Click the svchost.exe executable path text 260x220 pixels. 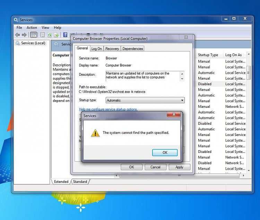coord(112,92)
